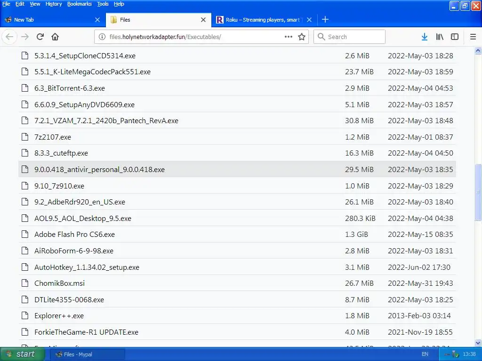Viewport: 482px width, 361px height.
Task: Click the forward arrow navigation button
Action: click(x=25, y=37)
